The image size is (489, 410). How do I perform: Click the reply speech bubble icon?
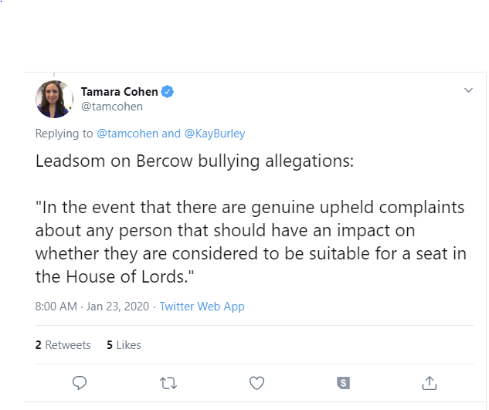80,383
